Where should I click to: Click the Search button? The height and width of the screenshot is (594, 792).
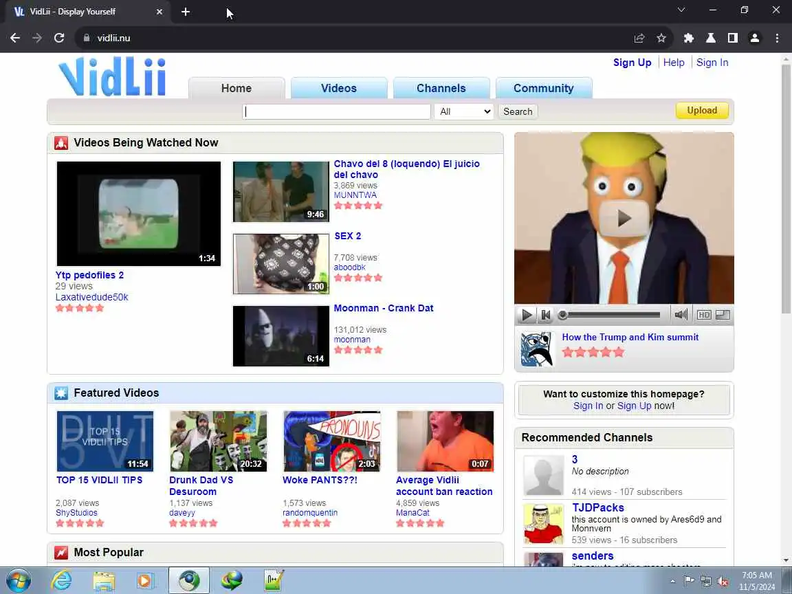tap(518, 111)
